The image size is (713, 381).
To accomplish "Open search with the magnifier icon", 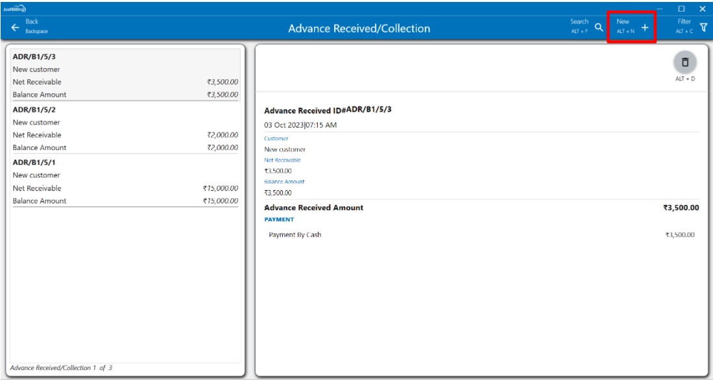I will click(599, 28).
